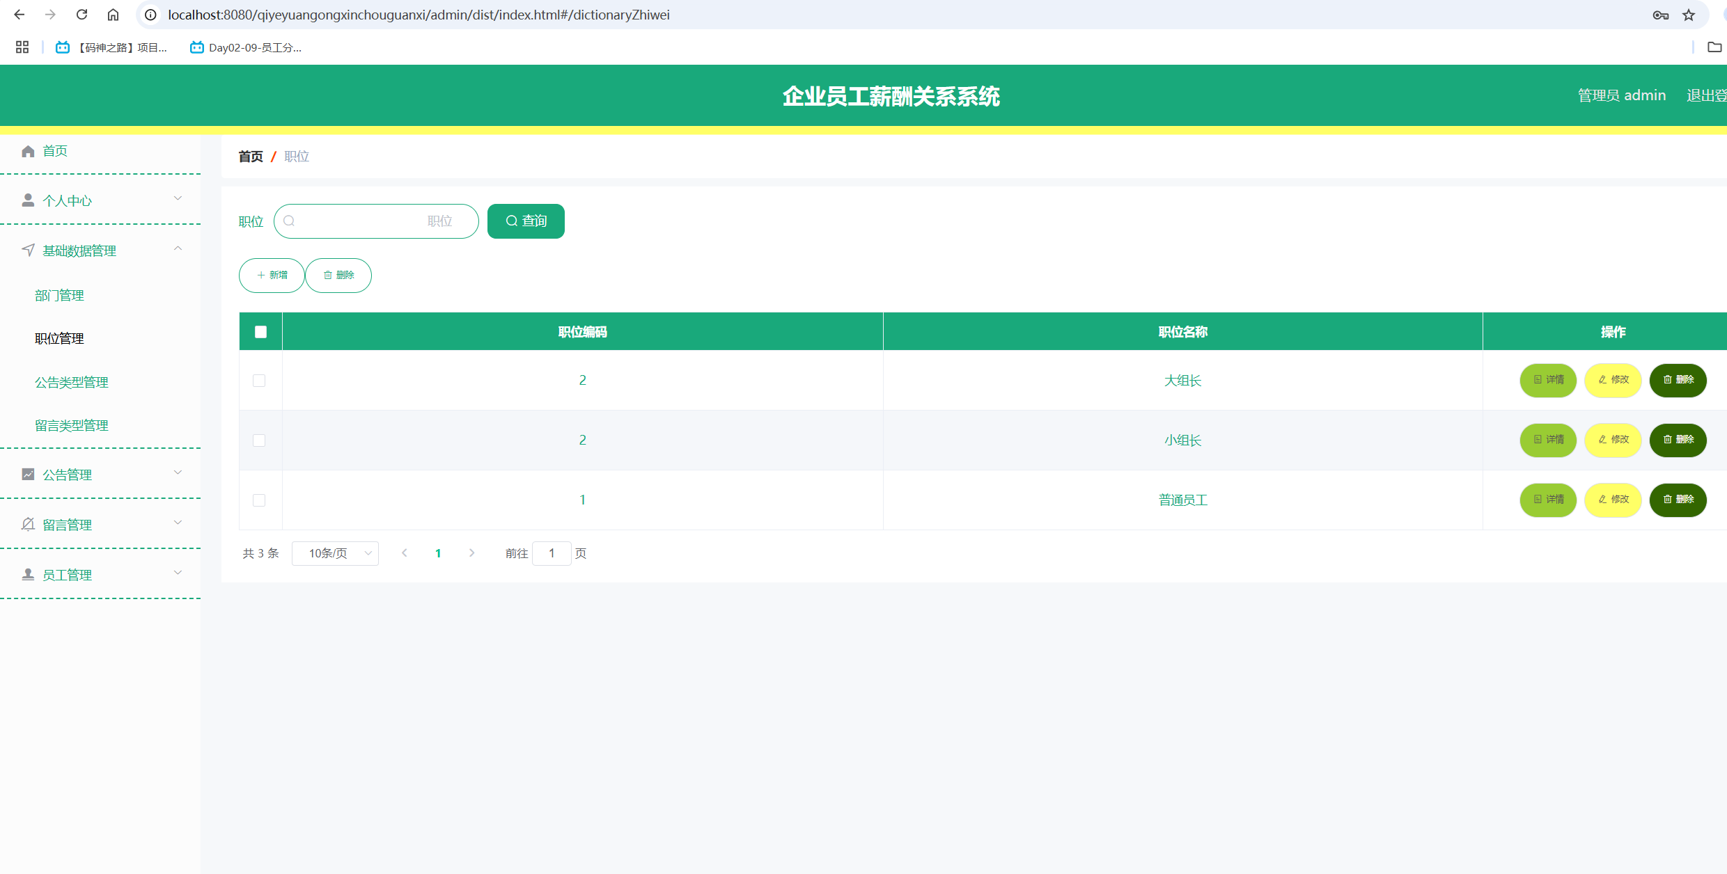
Task: Check the checkbox for the 大组长 row
Action: click(259, 381)
